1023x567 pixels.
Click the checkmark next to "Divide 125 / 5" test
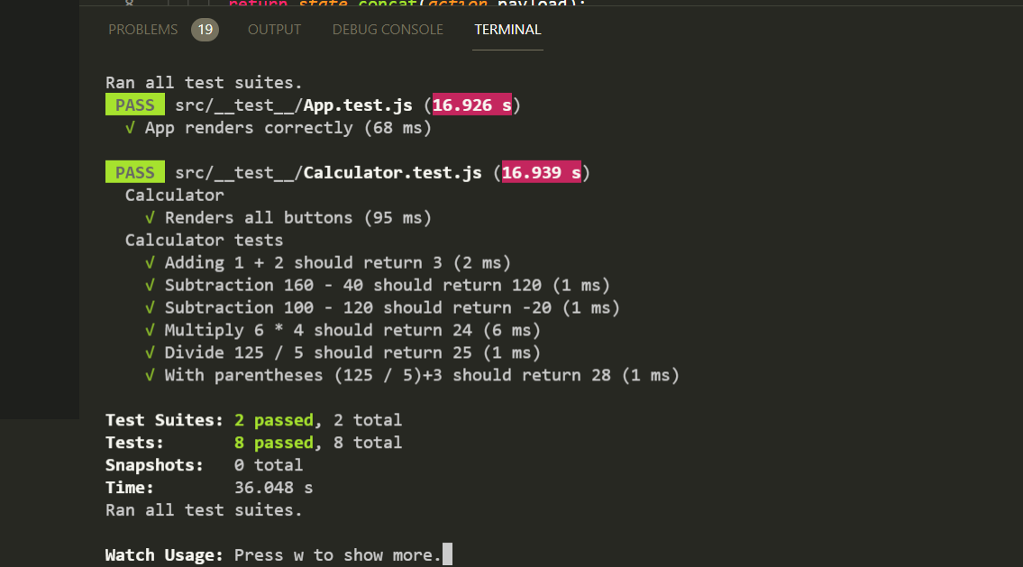(x=151, y=352)
